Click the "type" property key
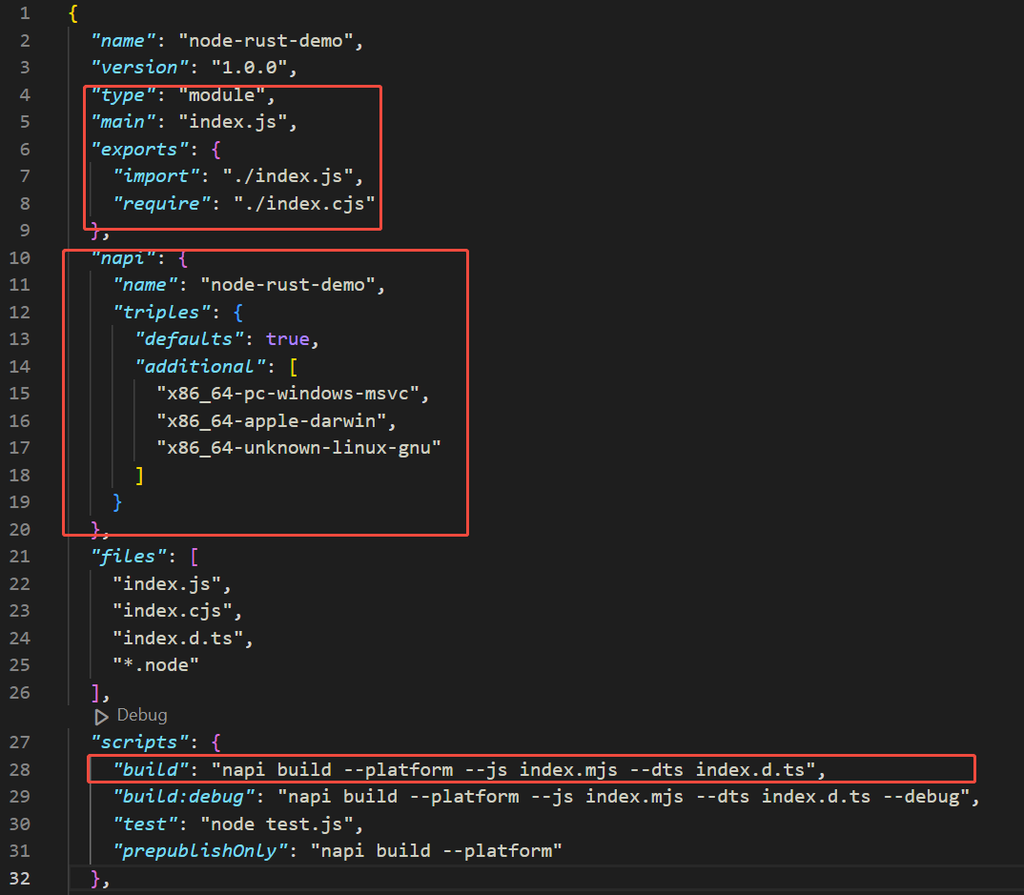The image size is (1024, 895). coord(123,94)
